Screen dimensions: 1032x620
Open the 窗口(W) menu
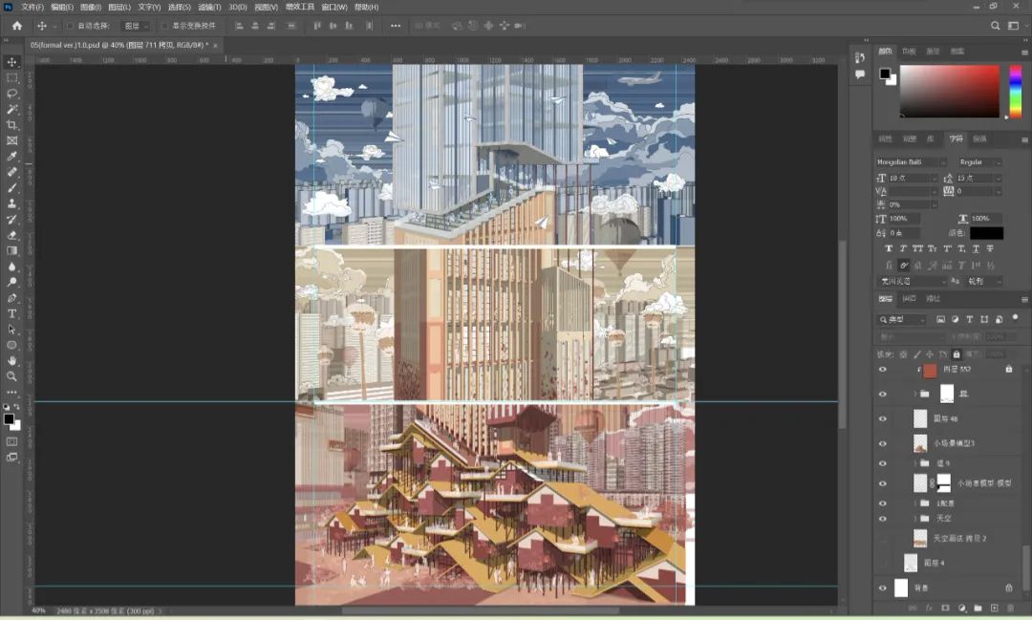click(x=334, y=8)
